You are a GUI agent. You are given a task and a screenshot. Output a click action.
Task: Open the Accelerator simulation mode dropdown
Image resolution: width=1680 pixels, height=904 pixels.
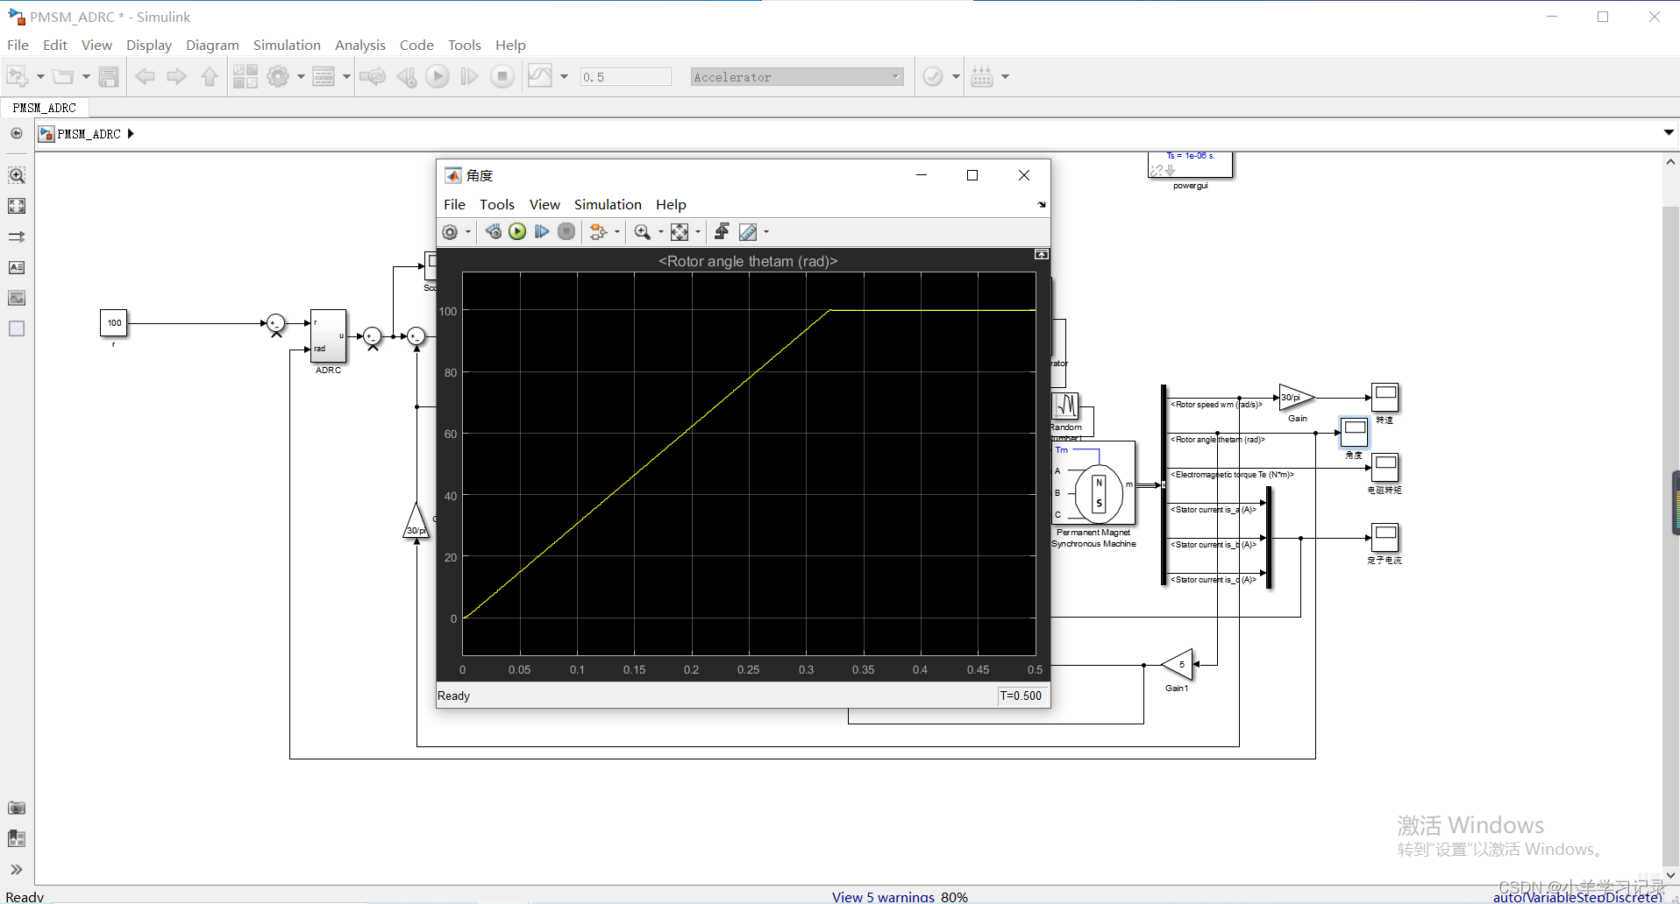895,76
